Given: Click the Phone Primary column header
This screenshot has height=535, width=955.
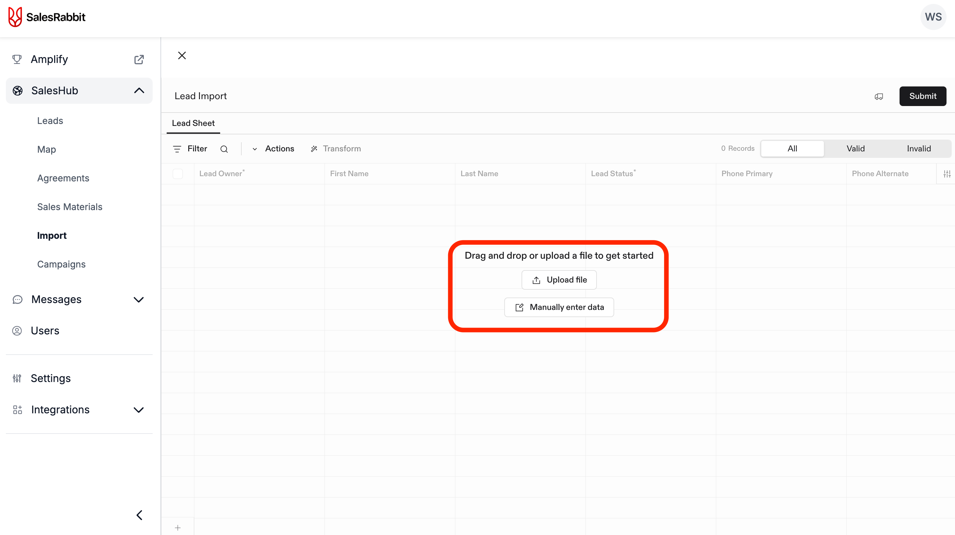Looking at the screenshot, I should pyautogui.click(x=781, y=174).
